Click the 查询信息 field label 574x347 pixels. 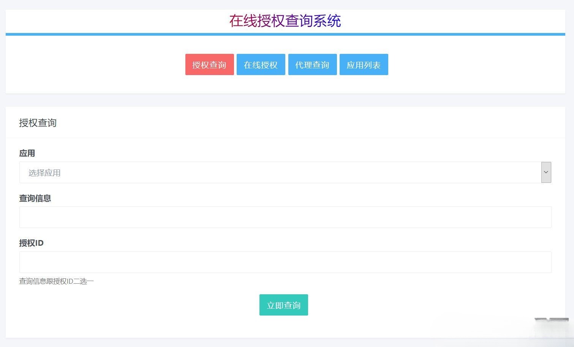click(35, 198)
